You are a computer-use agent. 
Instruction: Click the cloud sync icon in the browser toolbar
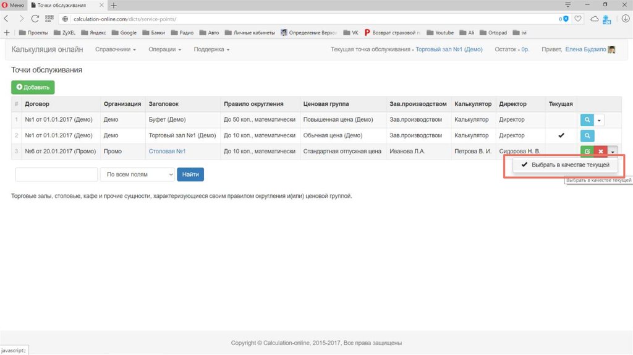[595, 19]
